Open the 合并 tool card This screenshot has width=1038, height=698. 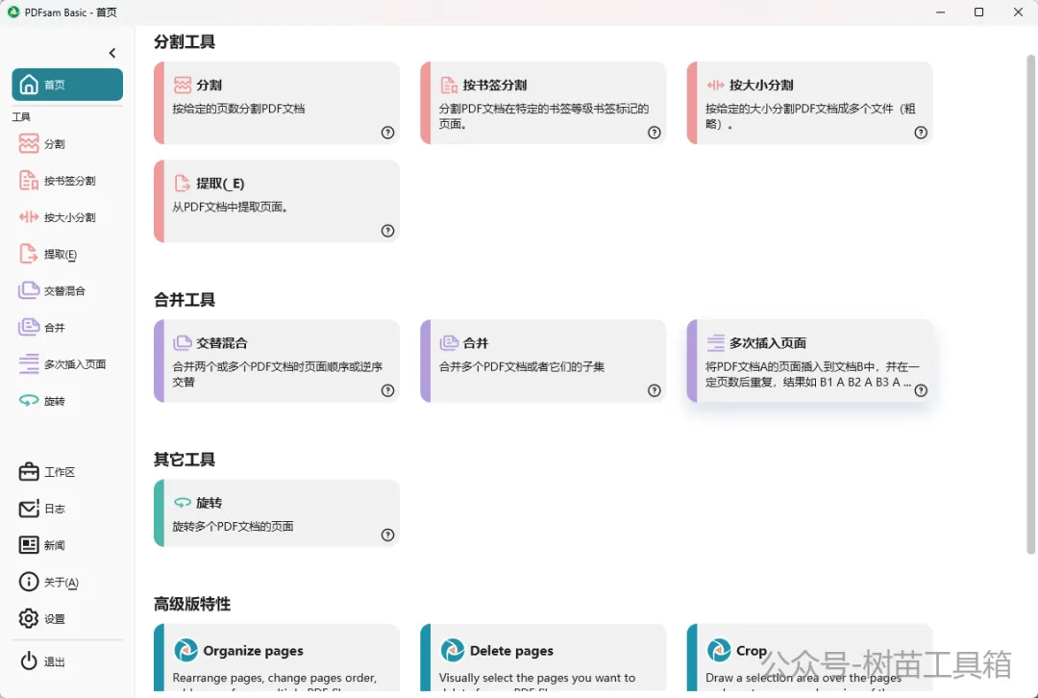(x=543, y=361)
